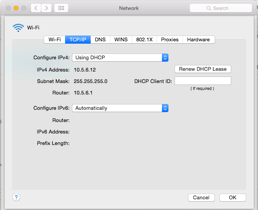The width and height of the screenshot is (258, 210).
Task: Select the DNS tab
Action: pyautogui.click(x=100, y=39)
